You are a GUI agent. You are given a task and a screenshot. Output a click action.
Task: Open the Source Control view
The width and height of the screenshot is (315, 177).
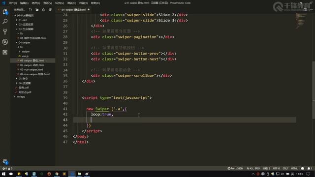coord(5,31)
